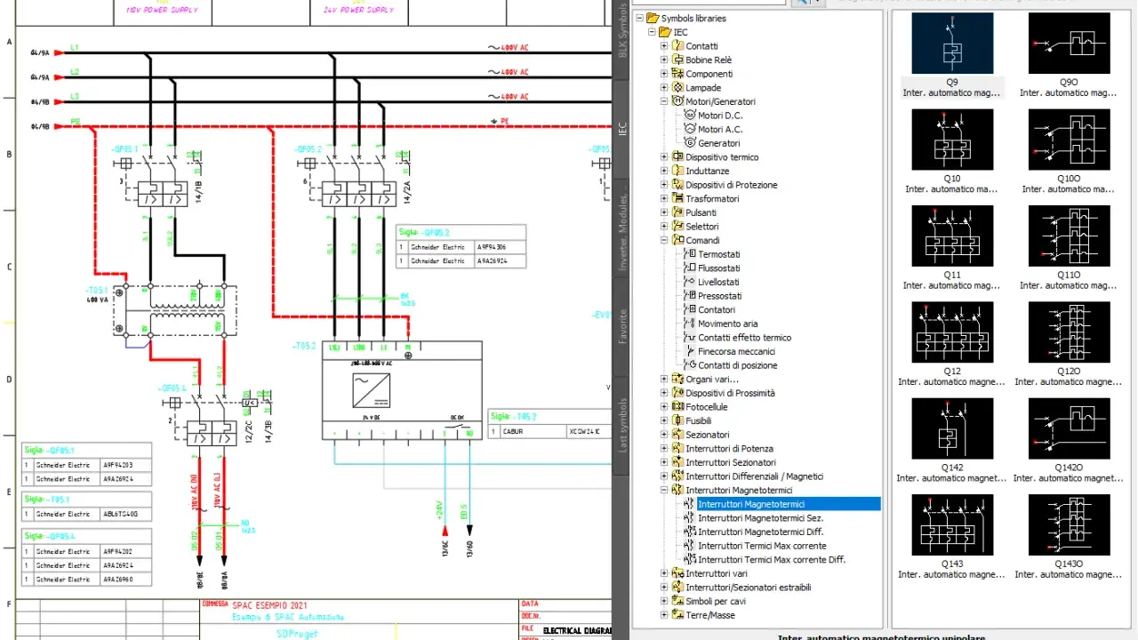
Task: Click the Contatti effetto termico icon
Action: 691,338
